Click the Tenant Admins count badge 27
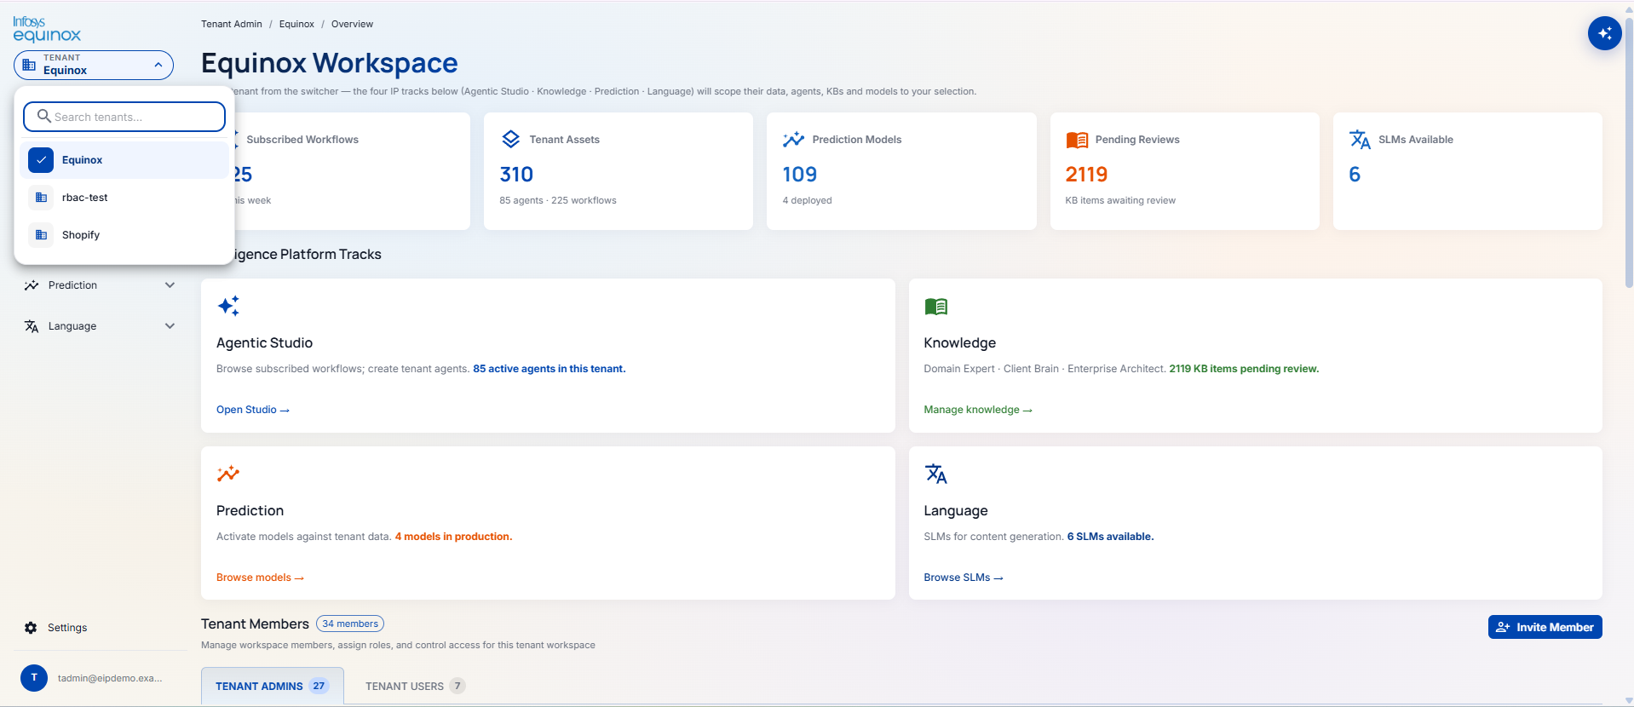Screen dimensions: 1634x707 [319, 686]
